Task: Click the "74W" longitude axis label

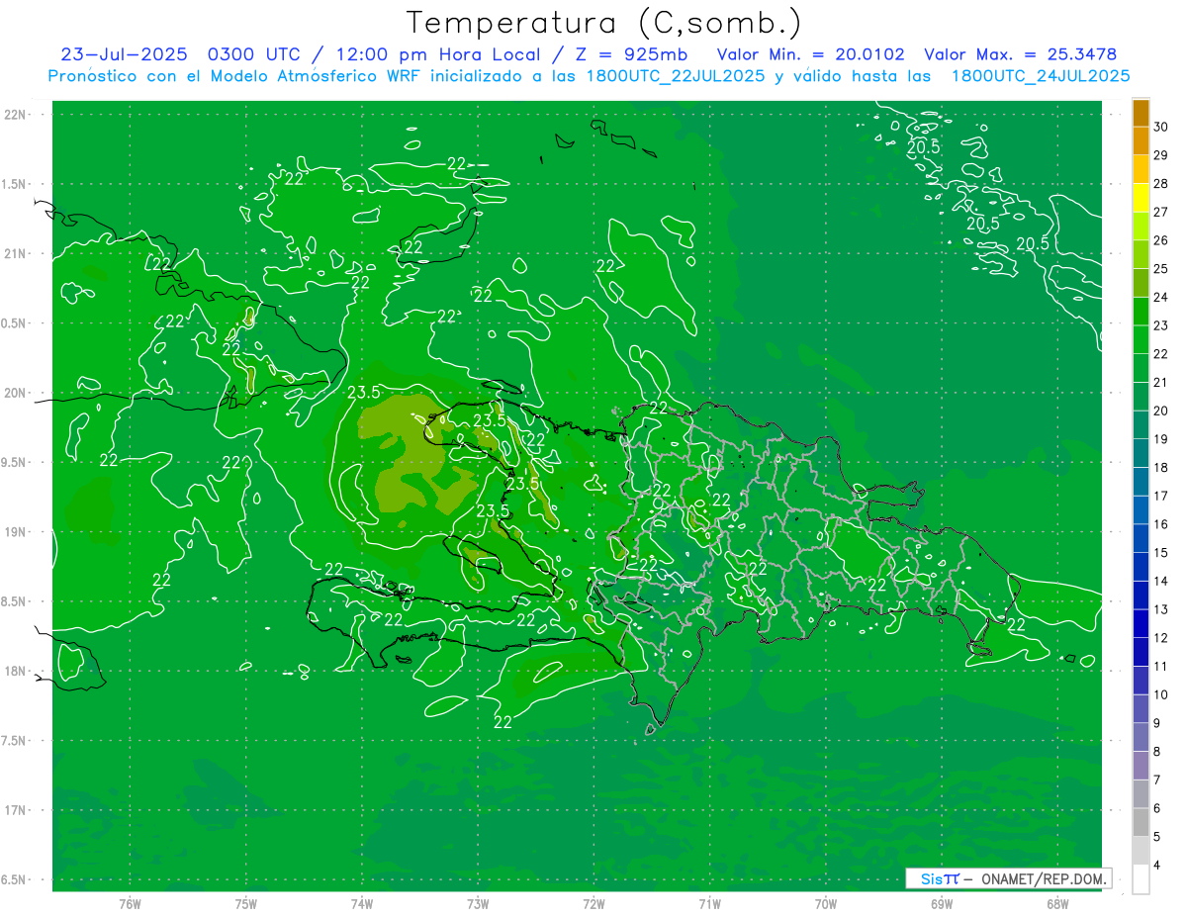Action: 362,904
